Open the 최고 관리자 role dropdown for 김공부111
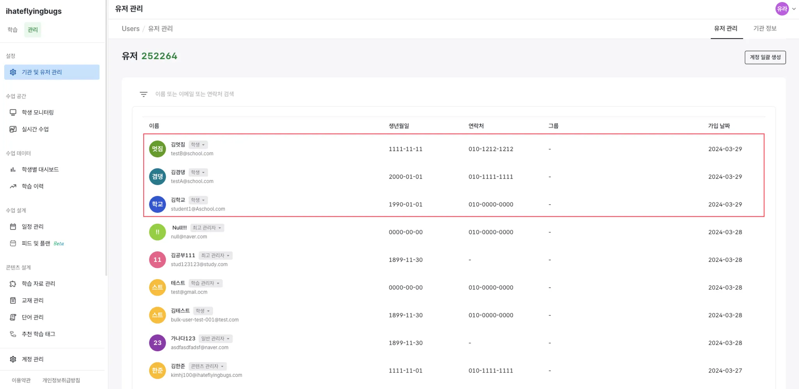 tap(216, 255)
